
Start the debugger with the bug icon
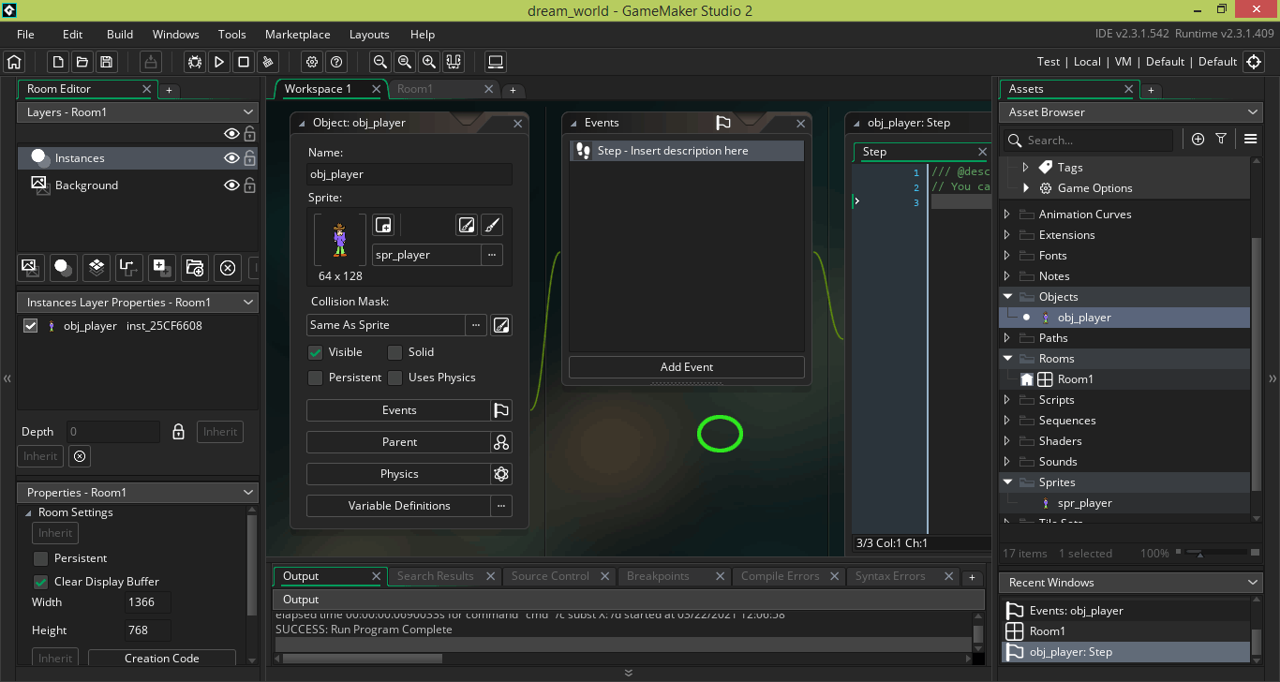click(x=195, y=62)
